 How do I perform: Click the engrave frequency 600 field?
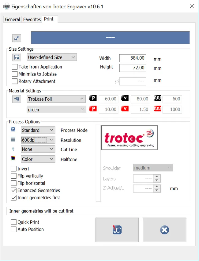[172, 99]
